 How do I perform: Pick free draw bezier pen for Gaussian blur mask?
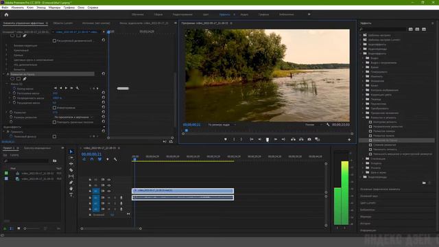[25, 79]
